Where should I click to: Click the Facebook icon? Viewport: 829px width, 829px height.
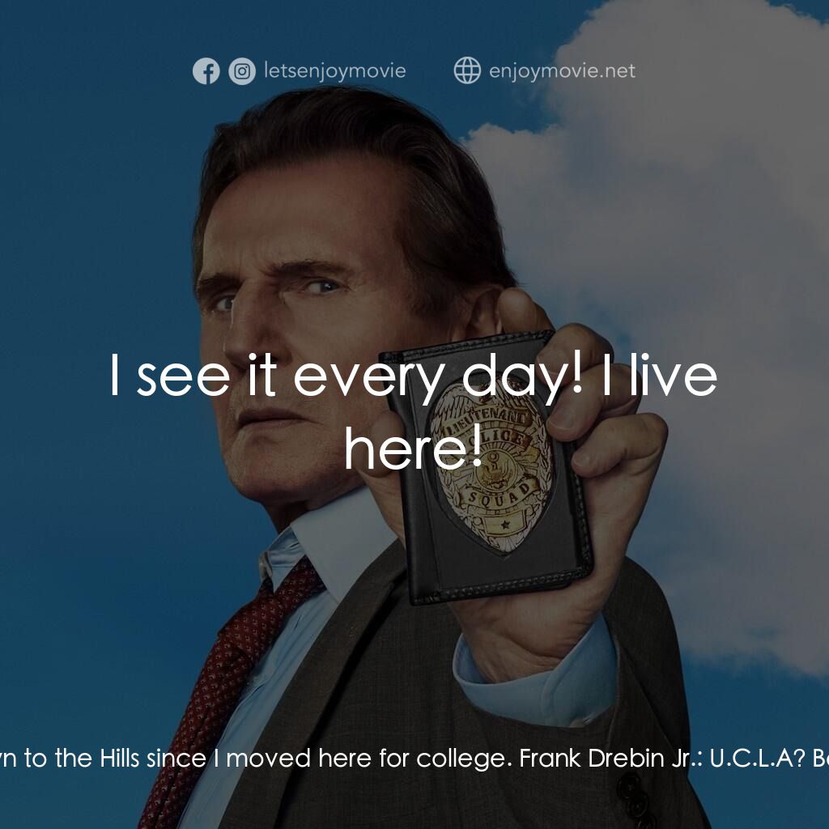(206, 71)
